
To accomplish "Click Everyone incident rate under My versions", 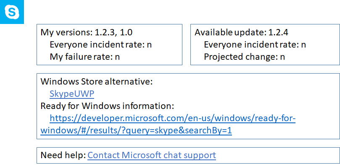I will (x=101, y=45).
